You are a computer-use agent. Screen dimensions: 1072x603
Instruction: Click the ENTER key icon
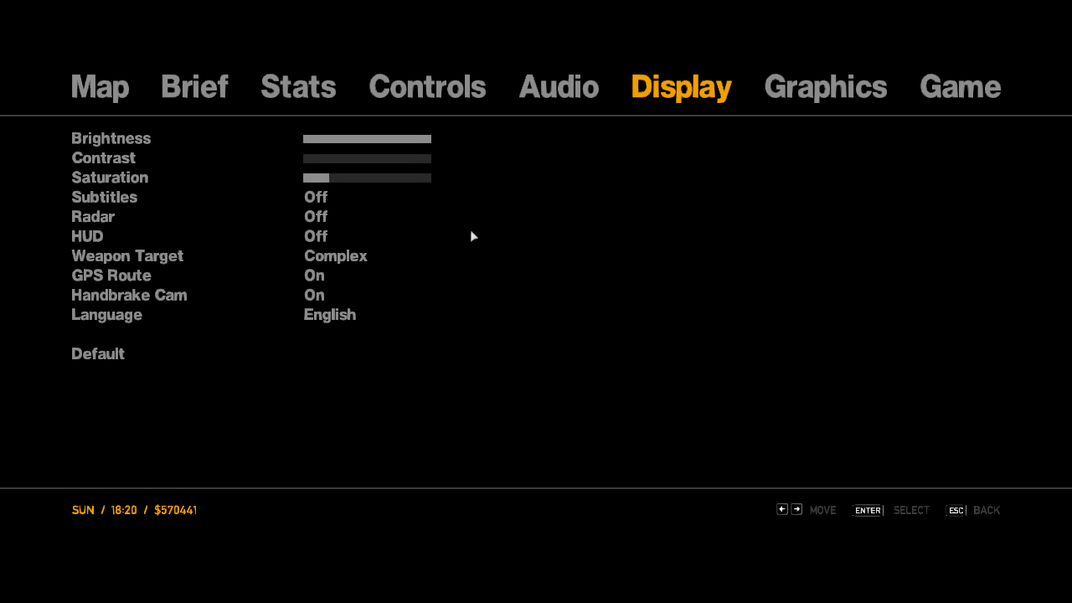coord(868,511)
